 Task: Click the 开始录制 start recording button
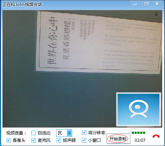point(118,139)
